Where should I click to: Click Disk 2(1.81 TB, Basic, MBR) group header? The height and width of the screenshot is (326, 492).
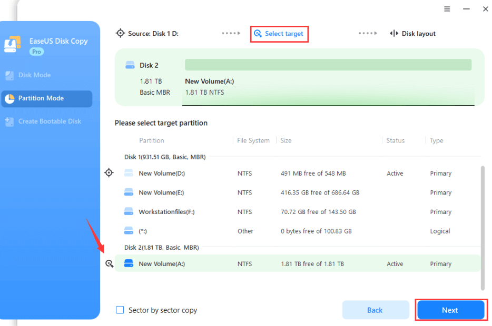coord(162,248)
